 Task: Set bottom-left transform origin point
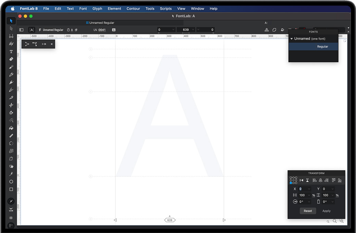coord(291,183)
